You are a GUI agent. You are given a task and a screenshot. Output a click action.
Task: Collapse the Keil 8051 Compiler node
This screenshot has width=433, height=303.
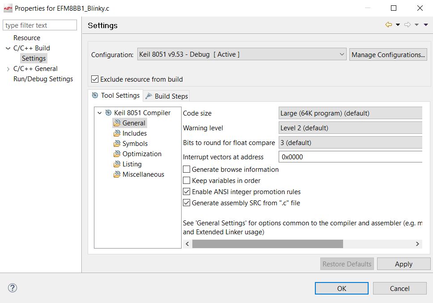[100, 113]
